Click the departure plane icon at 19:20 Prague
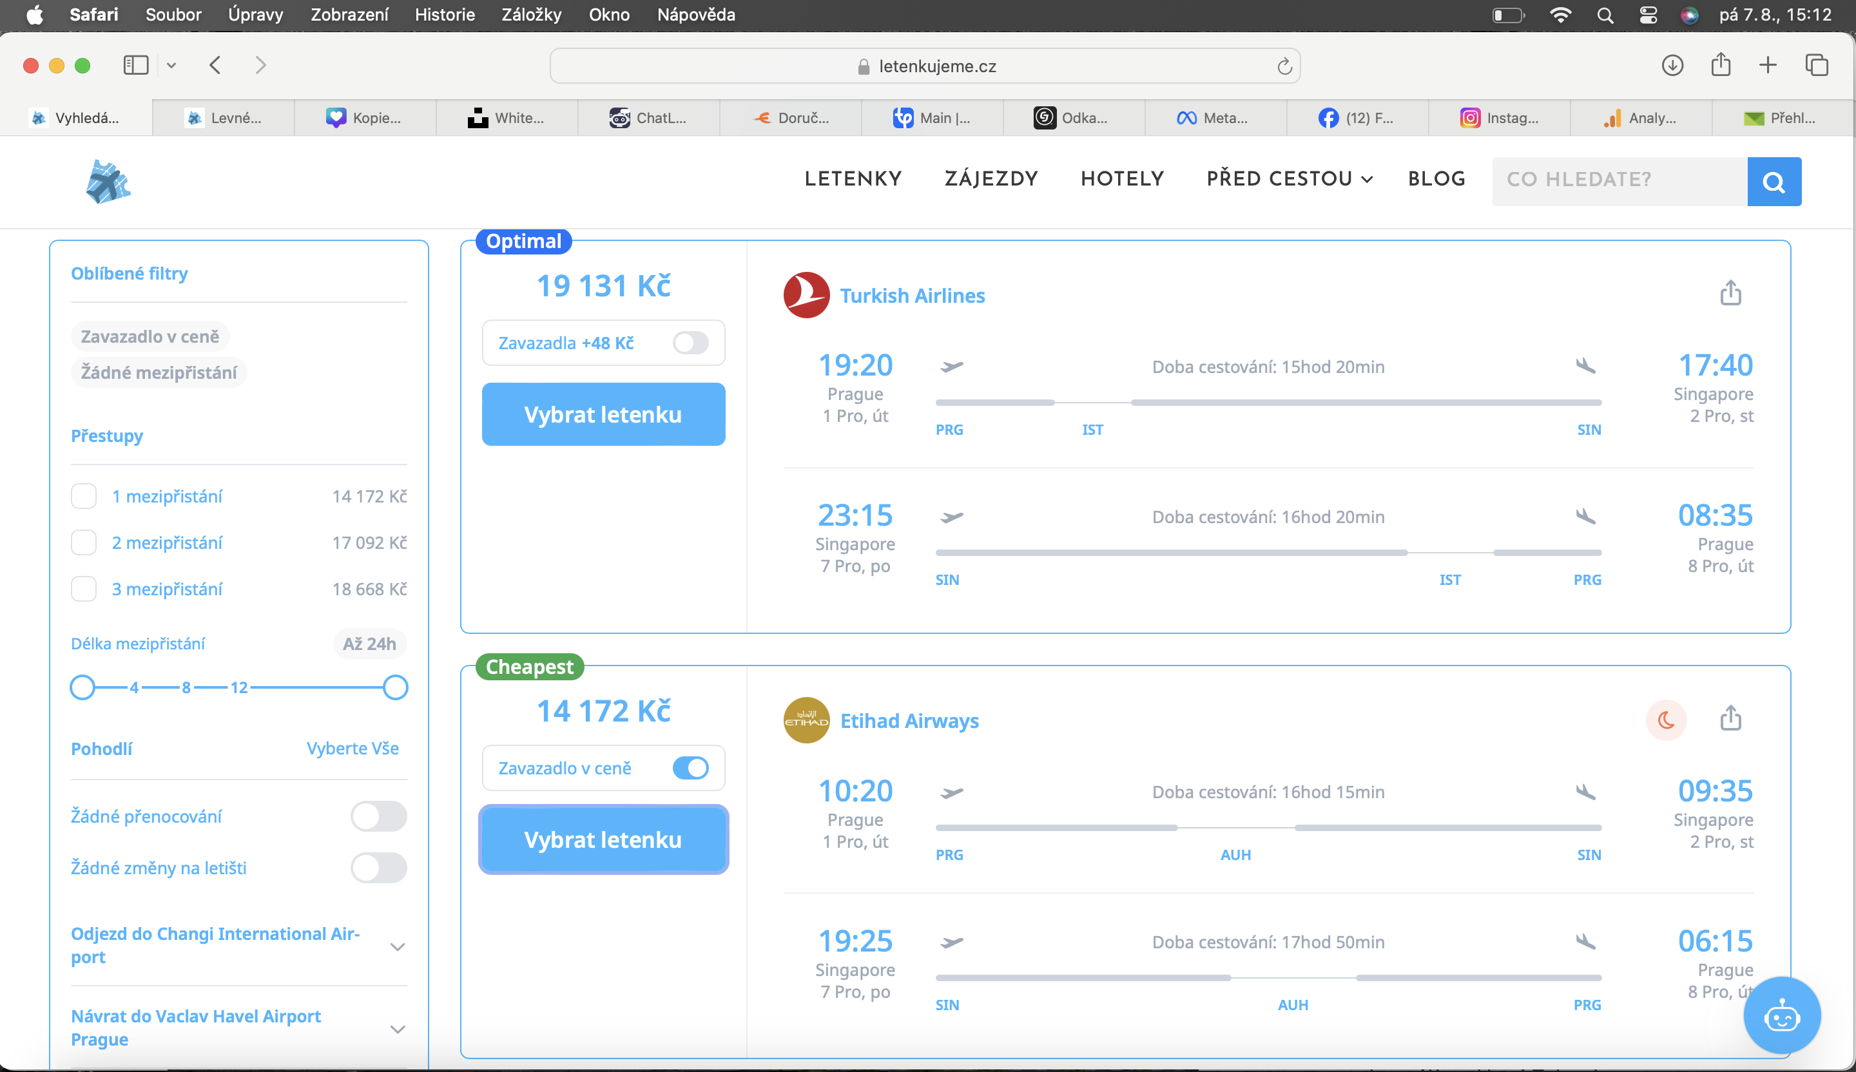 click(x=952, y=367)
